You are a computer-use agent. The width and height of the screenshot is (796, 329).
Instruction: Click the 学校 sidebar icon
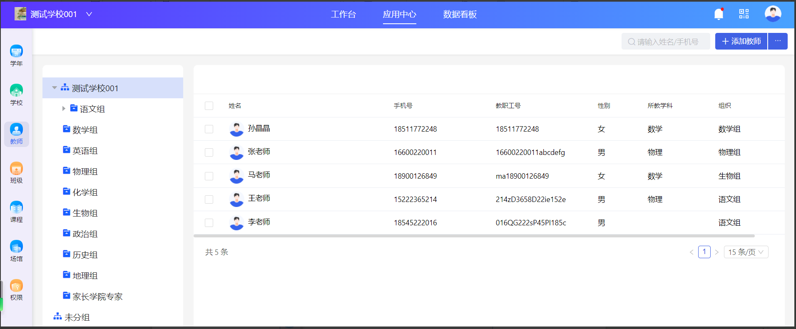[x=16, y=95]
